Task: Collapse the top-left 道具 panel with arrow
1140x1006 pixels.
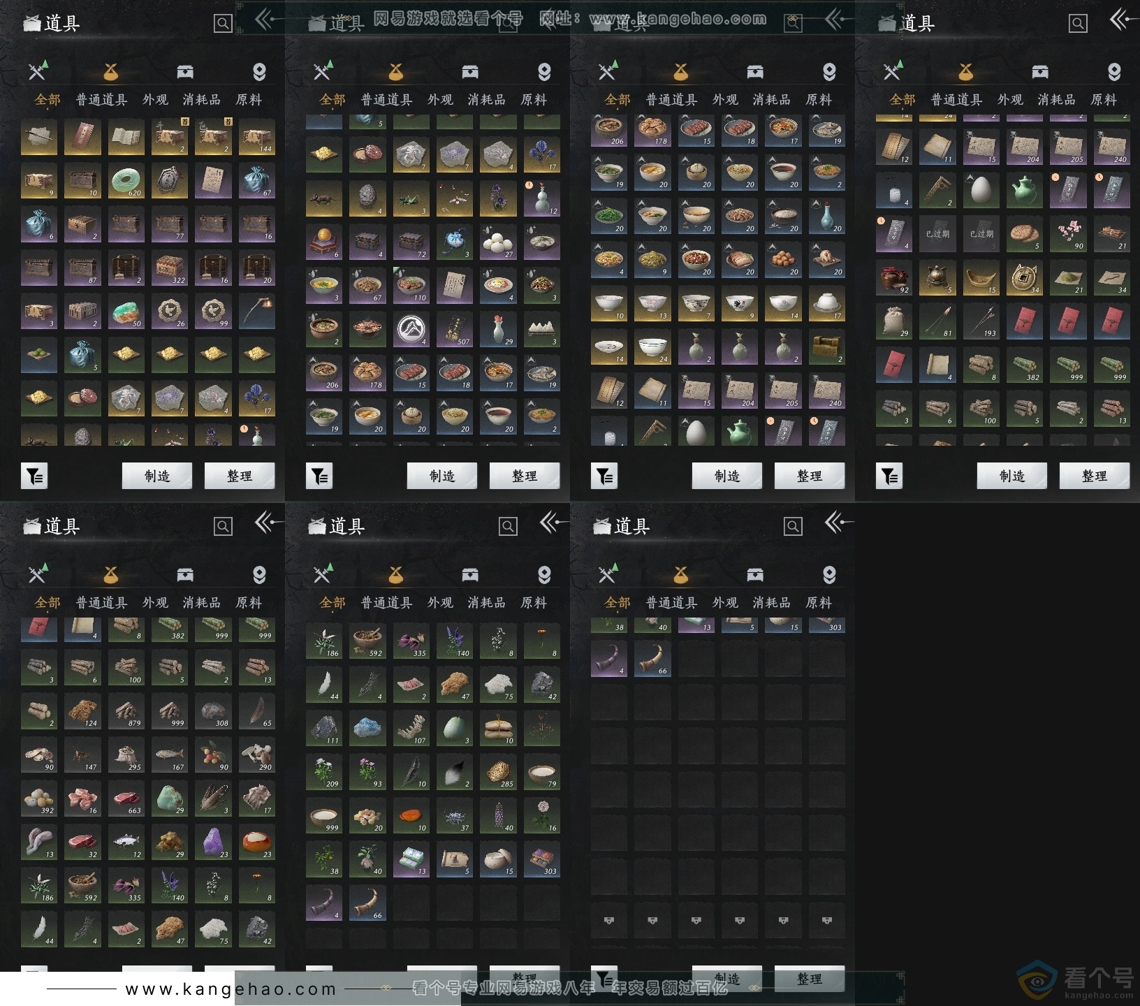Action: tap(268, 20)
